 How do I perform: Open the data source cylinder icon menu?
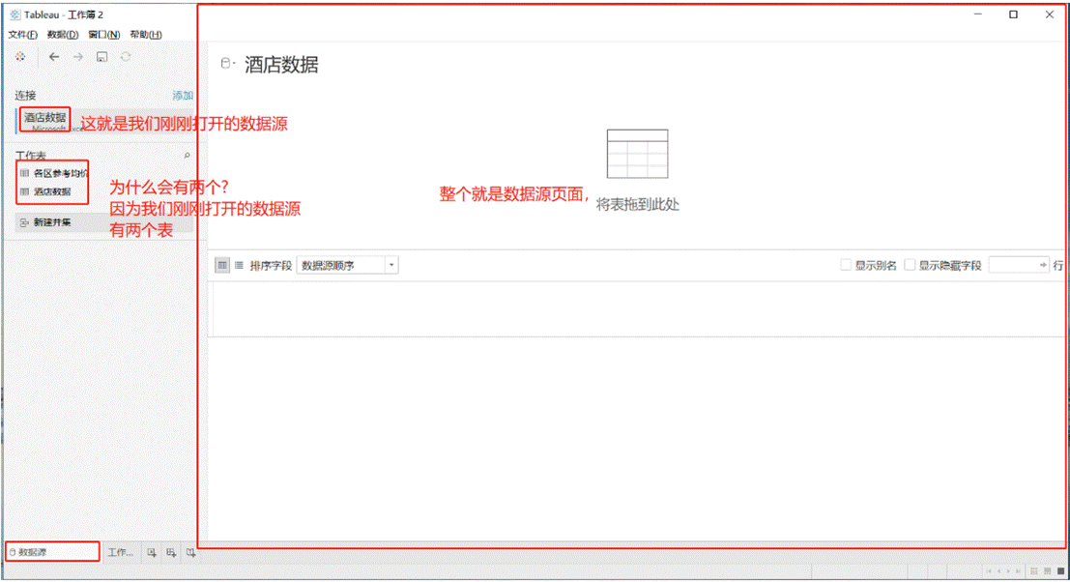coord(227,64)
